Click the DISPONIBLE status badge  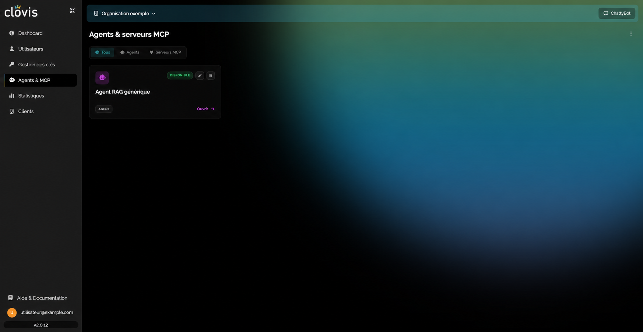[x=180, y=76]
